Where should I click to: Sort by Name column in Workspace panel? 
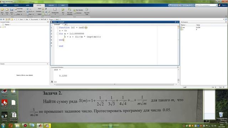pyautogui.click(x=183, y=25)
